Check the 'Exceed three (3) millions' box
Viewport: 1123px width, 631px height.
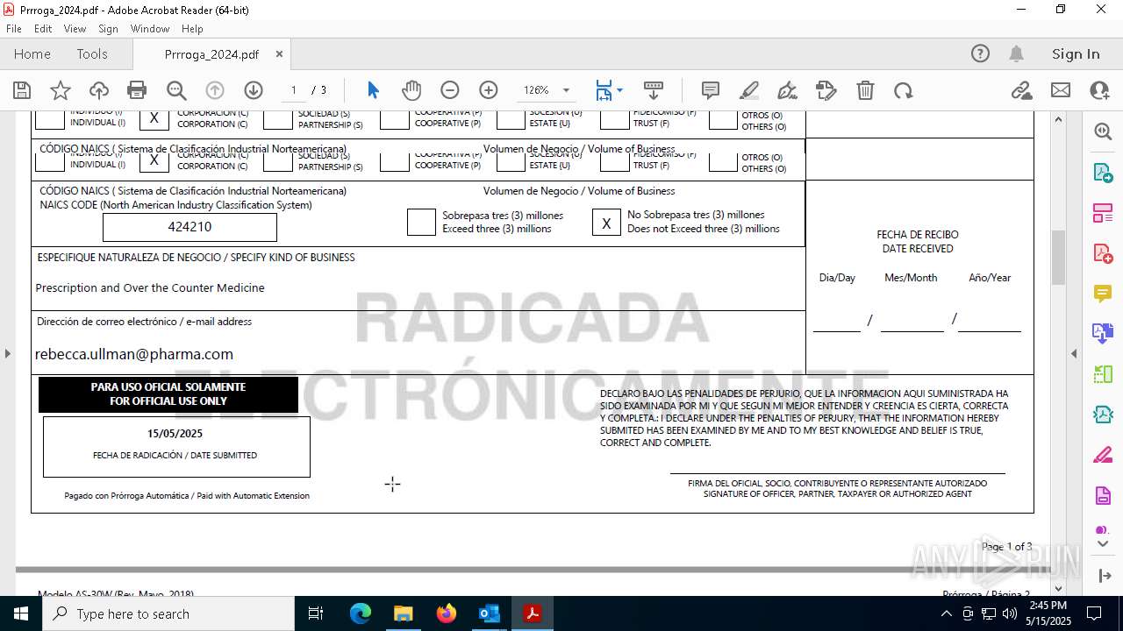[x=421, y=223]
